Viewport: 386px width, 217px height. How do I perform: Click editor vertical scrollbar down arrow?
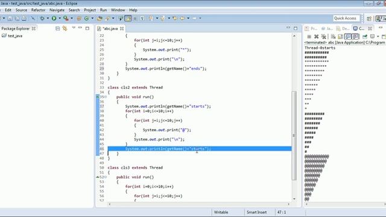tap(294, 199)
